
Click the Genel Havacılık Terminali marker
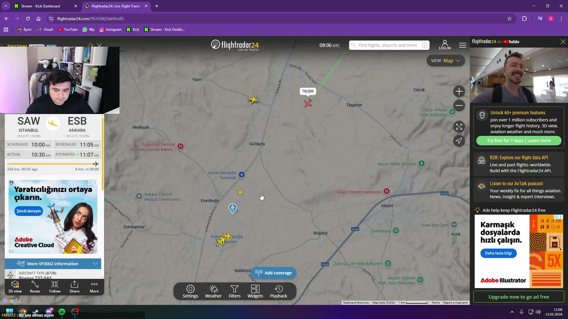click(242, 175)
